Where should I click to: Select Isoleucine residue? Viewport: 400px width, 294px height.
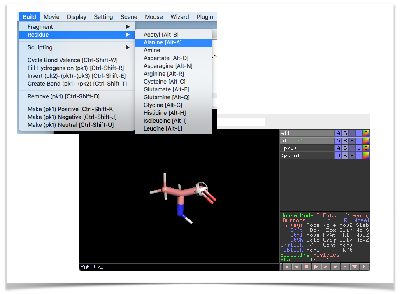pyautogui.click(x=174, y=121)
